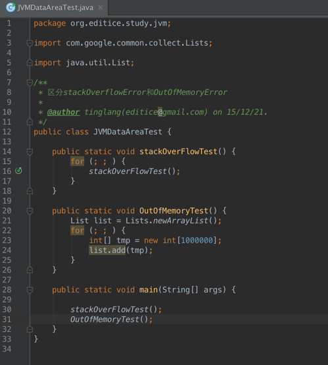Screen dimensions: 328x365
Task: Click the OutOfMemoryTest() call on line 31
Action: (x=109, y=320)
